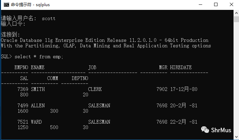Close the sqlplus command prompt window

click(x=231, y=5)
